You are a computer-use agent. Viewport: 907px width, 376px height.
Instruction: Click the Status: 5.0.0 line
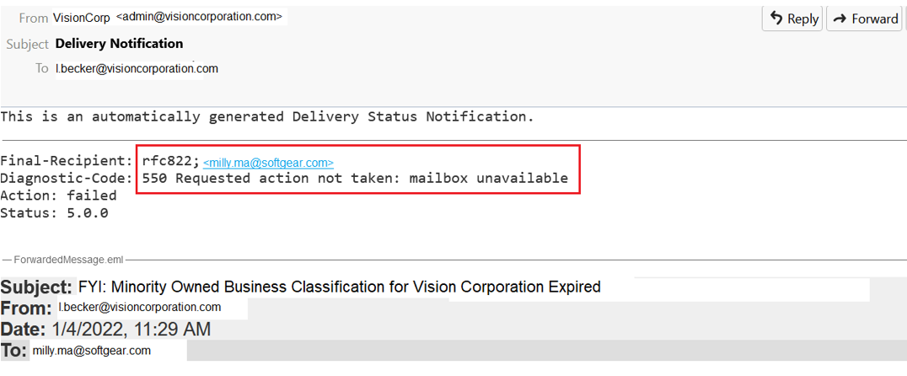[x=54, y=212]
